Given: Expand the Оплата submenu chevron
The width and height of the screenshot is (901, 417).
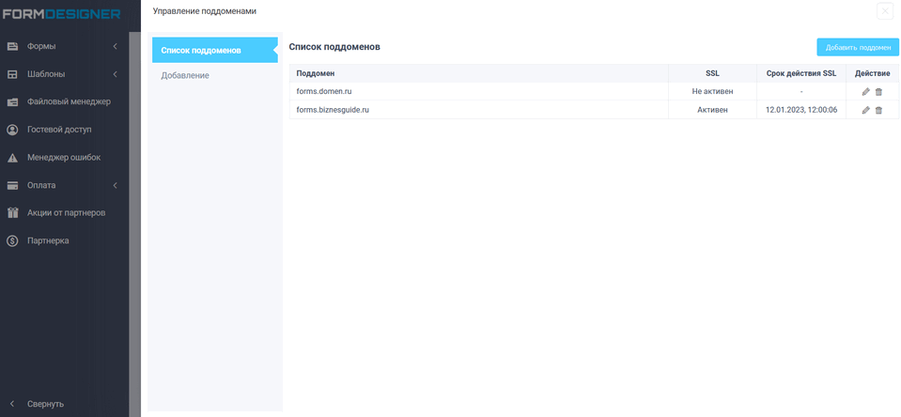Looking at the screenshot, I should click(x=115, y=185).
